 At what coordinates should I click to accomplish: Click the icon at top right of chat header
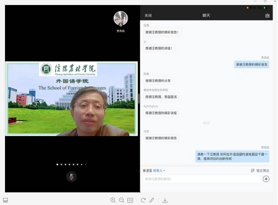pos(267,16)
